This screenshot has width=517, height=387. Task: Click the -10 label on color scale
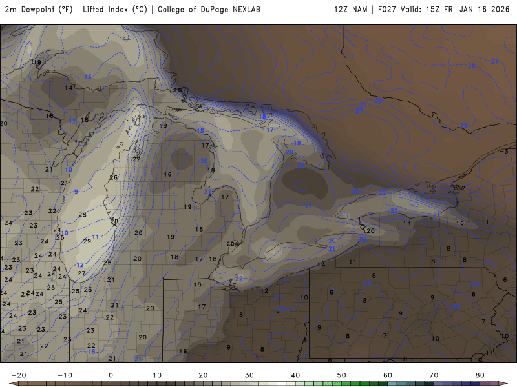coord(65,375)
